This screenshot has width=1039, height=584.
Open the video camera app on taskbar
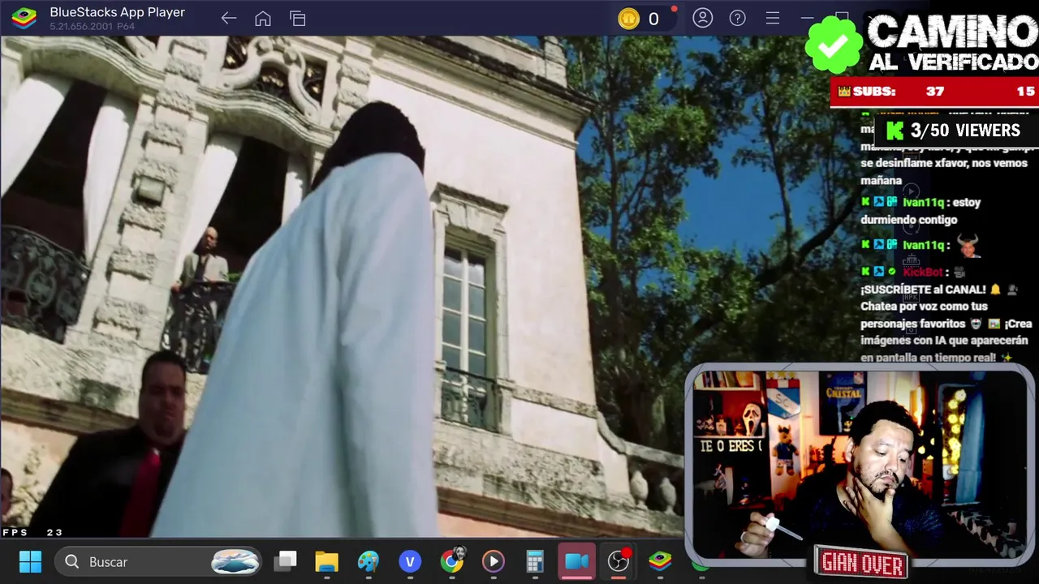pyautogui.click(x=577, y=561)
